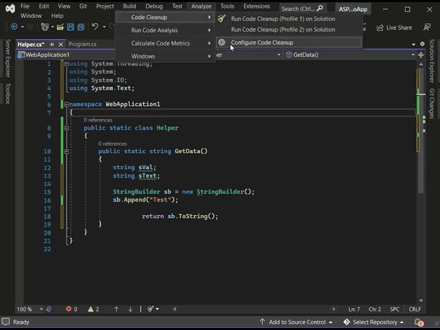This screenshot has height=330, width=440.
Task: Open the WebApplication1 project dropdown
Action: pos(66,55)
